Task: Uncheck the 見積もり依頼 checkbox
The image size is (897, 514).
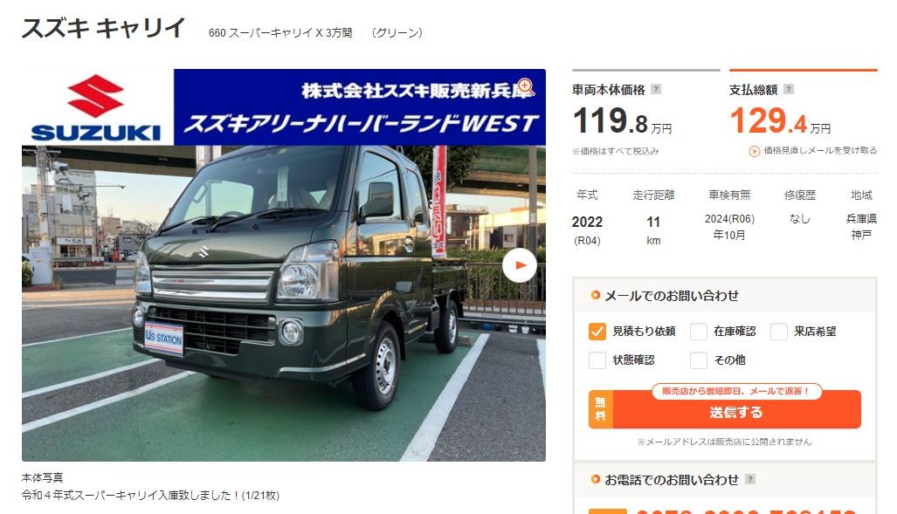Action: pyautogui.click(x=597, y=332)
